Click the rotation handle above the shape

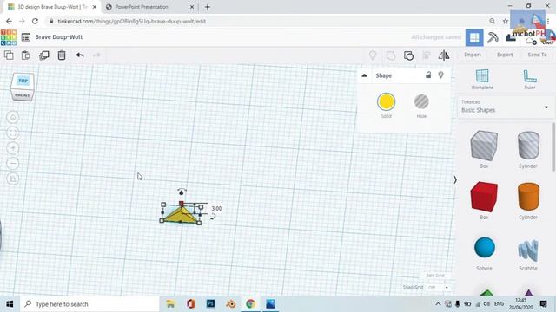tap(182, 192)
